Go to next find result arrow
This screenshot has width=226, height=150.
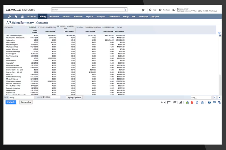click(x=219, y=98)
